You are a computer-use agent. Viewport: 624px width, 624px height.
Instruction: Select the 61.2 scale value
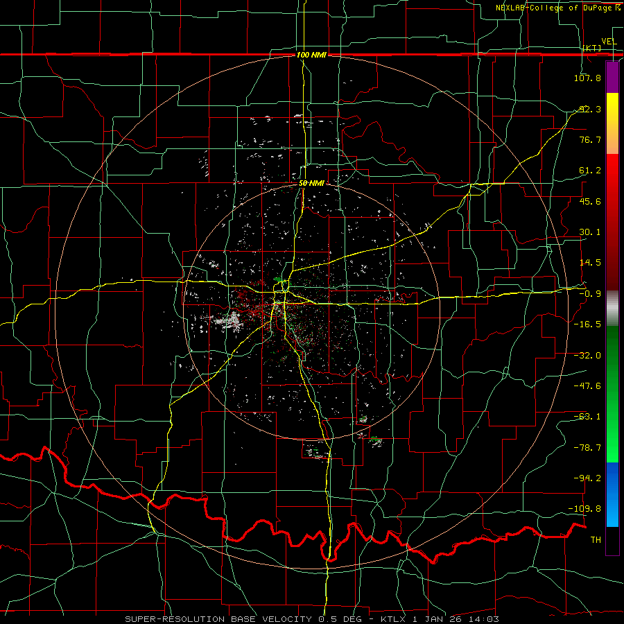coord(590,171)
